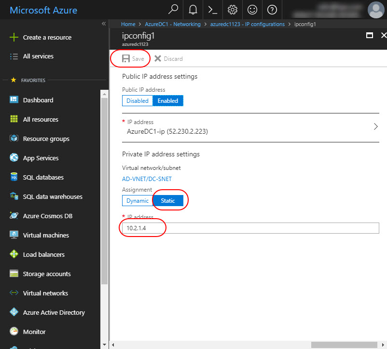This screenshot has width=387, height=349.
Task: Click the private IP address 10.2.1.4 field
Action: 250,228
